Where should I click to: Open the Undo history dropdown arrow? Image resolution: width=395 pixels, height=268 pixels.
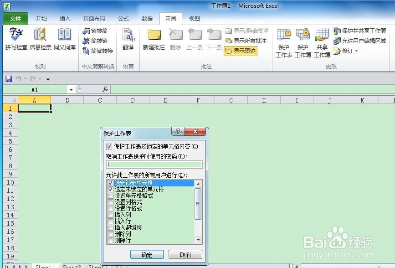click(x=25, y=79)
